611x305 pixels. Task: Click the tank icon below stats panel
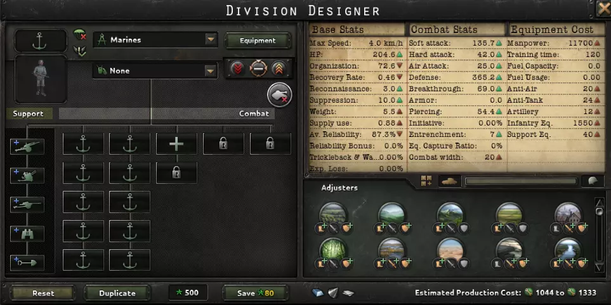coord(450,181)
